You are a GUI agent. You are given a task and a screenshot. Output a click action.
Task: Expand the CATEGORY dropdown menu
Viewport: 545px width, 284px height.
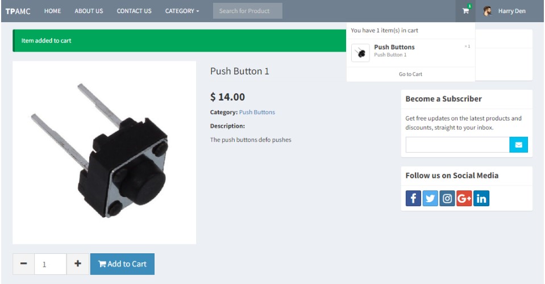point(182,11)
